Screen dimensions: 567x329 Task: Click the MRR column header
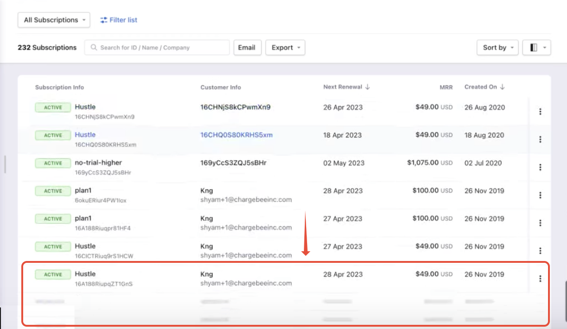(x=446, y=87)
